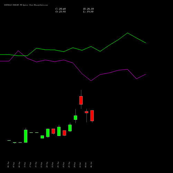The height and width of the screenshot is (173, 173).
Task: Click the HAVELLS PE Option Chart title
Action: tap(26, 5)
